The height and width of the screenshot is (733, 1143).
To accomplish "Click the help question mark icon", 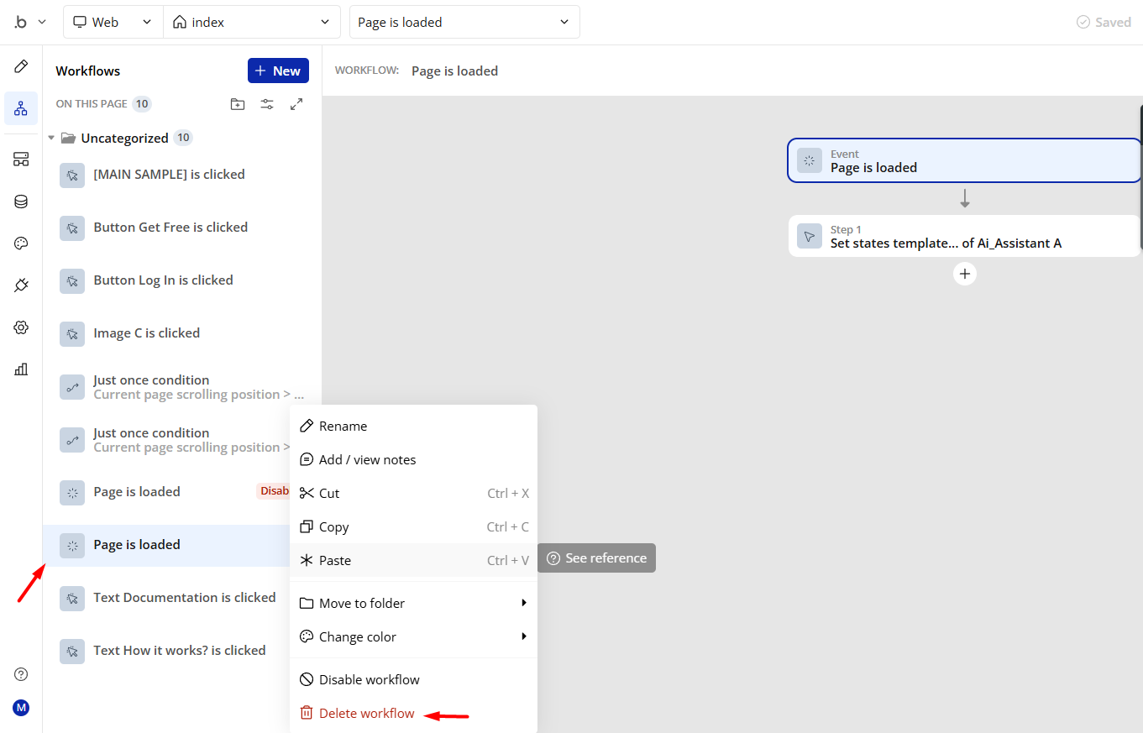I will pyautogui.click(x=21, y=674).
